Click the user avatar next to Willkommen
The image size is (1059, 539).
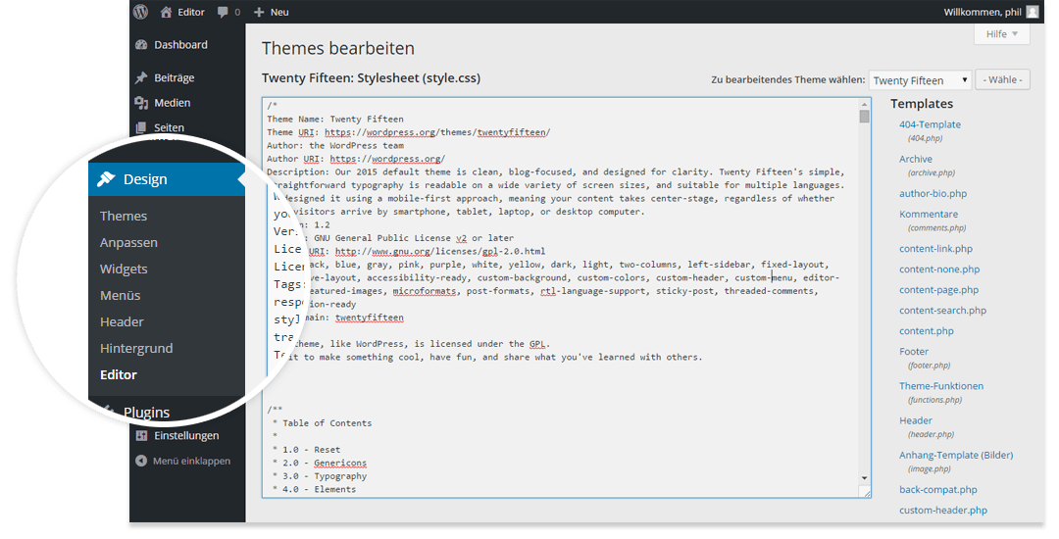1032,12
